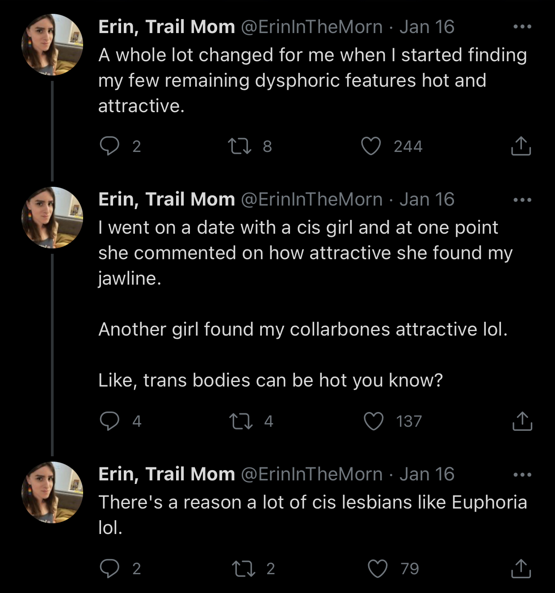
Task: Retweet the tweet with 4 retweets
Action: 240,421
